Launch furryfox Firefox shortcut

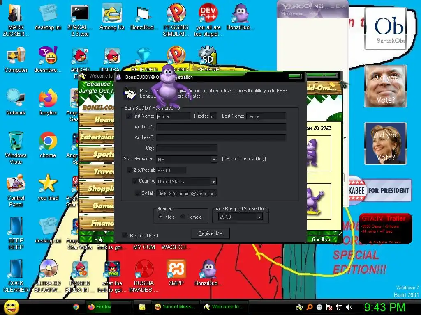[48, 102]
